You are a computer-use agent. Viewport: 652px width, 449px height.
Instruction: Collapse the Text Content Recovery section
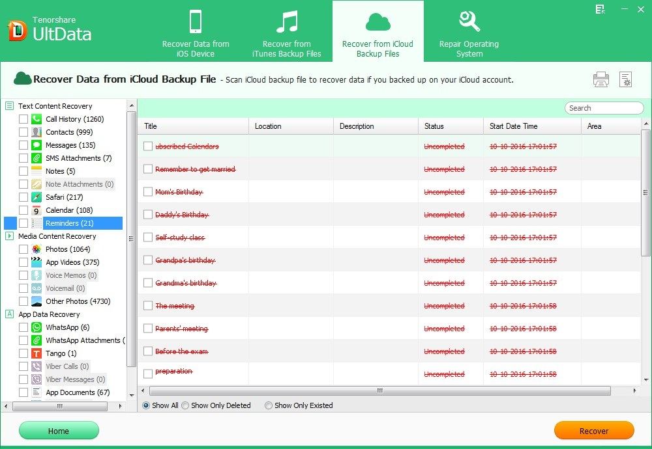point(9,105)
